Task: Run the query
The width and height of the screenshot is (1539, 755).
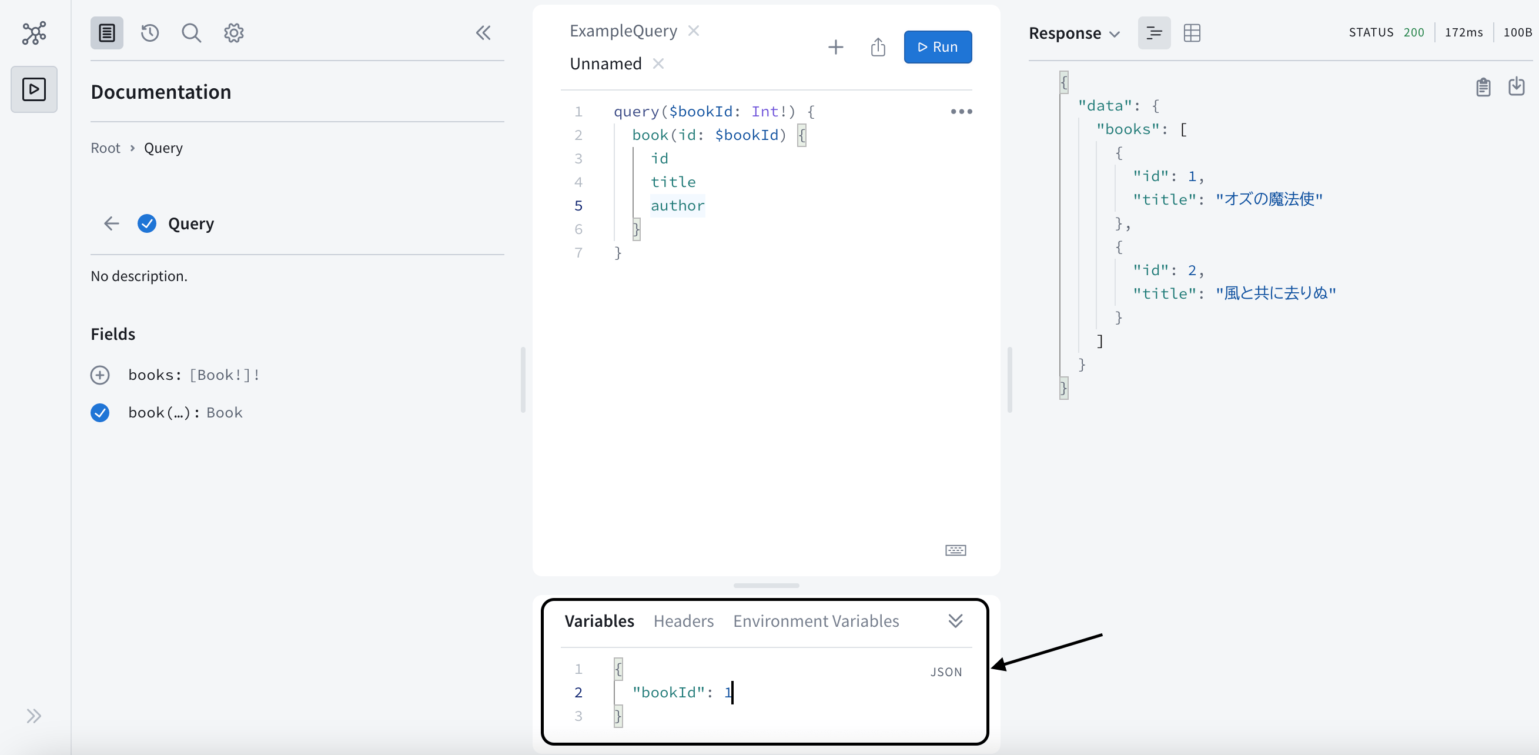Action: point(938,46)
